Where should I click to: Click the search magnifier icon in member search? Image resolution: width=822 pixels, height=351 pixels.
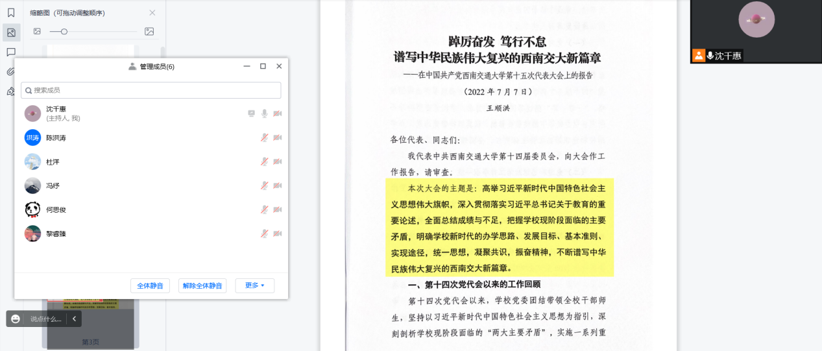click(28, 90)
